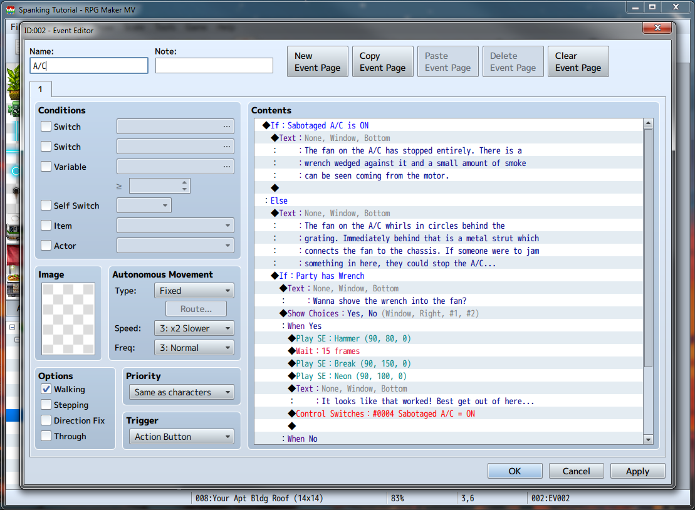The width and height of the screenshot is (695, 510).
Task: Click the Name input field
Action: click(88, 66)
